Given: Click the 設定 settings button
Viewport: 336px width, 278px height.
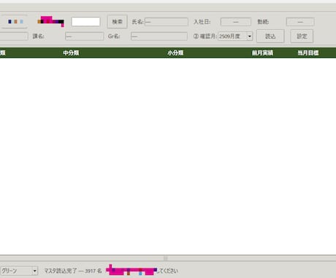Looking at the screenshot, I should (302, 37).
